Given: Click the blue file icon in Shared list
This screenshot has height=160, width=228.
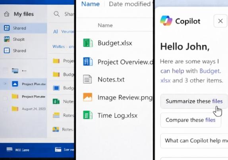Looking at the screenshot, I should (56, 88).
